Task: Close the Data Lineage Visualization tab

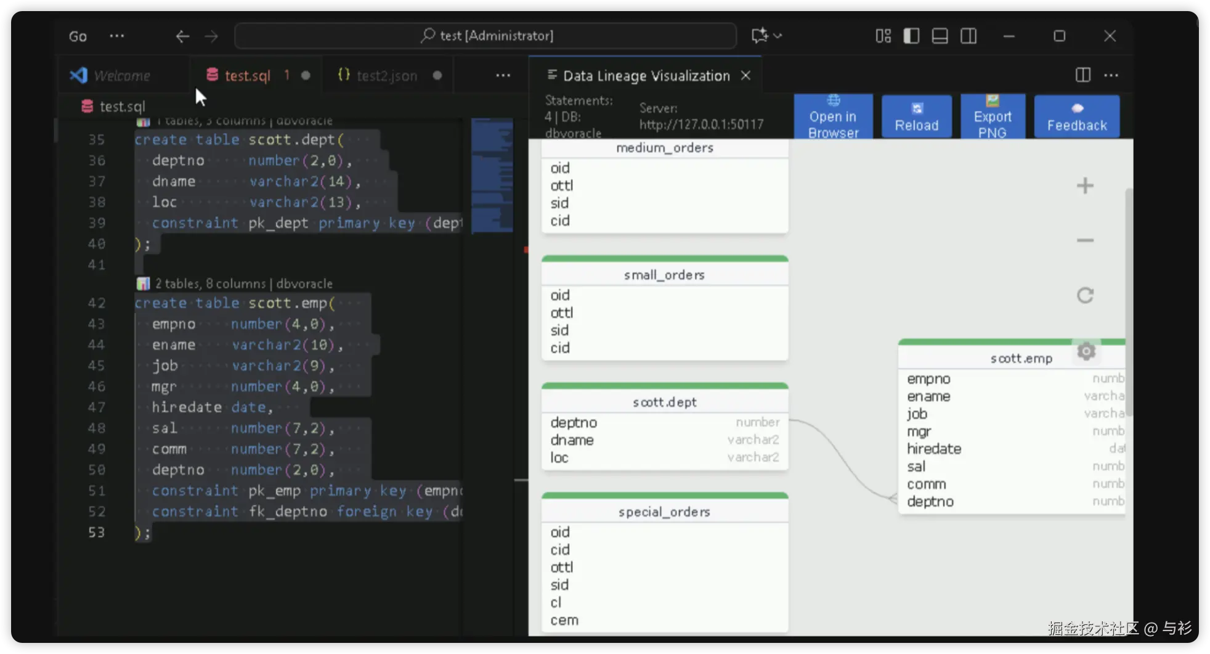Action: [x=745, y=75]
